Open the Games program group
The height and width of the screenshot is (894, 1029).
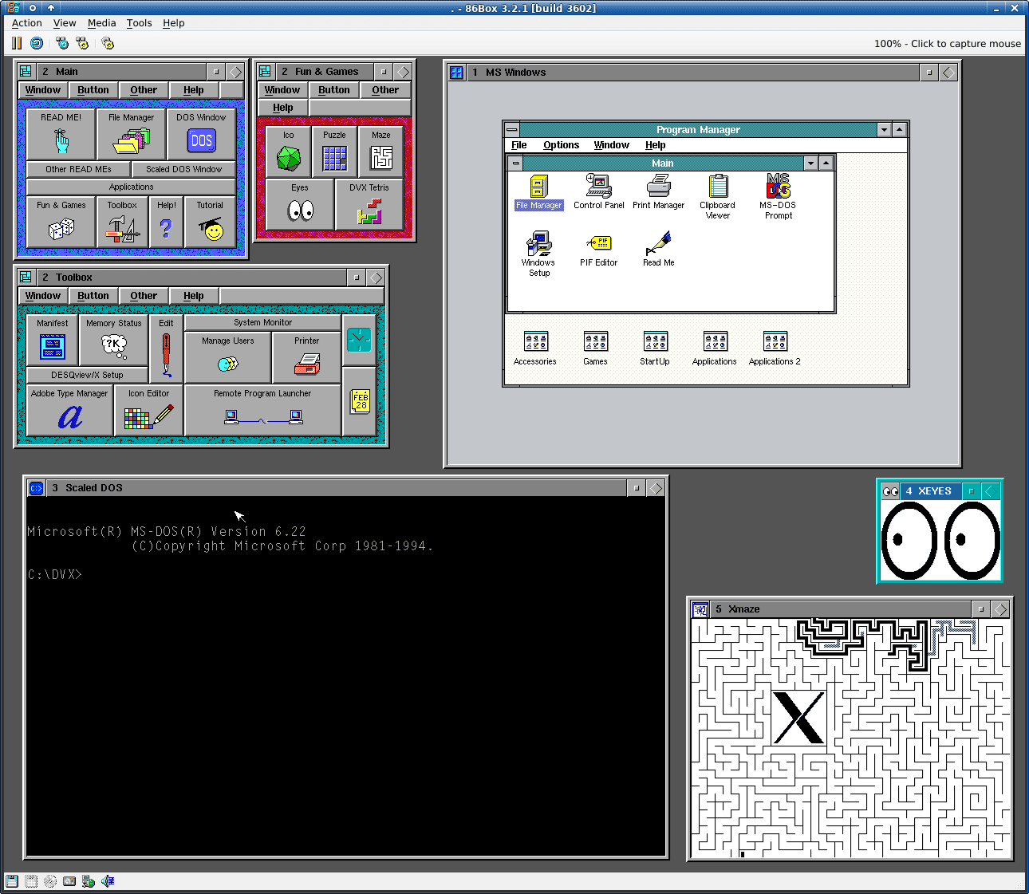(595, 348)
